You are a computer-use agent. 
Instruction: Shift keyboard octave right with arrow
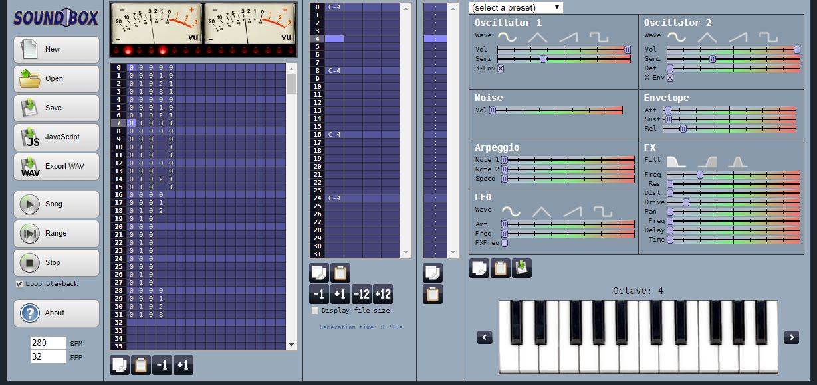[791, 337]
